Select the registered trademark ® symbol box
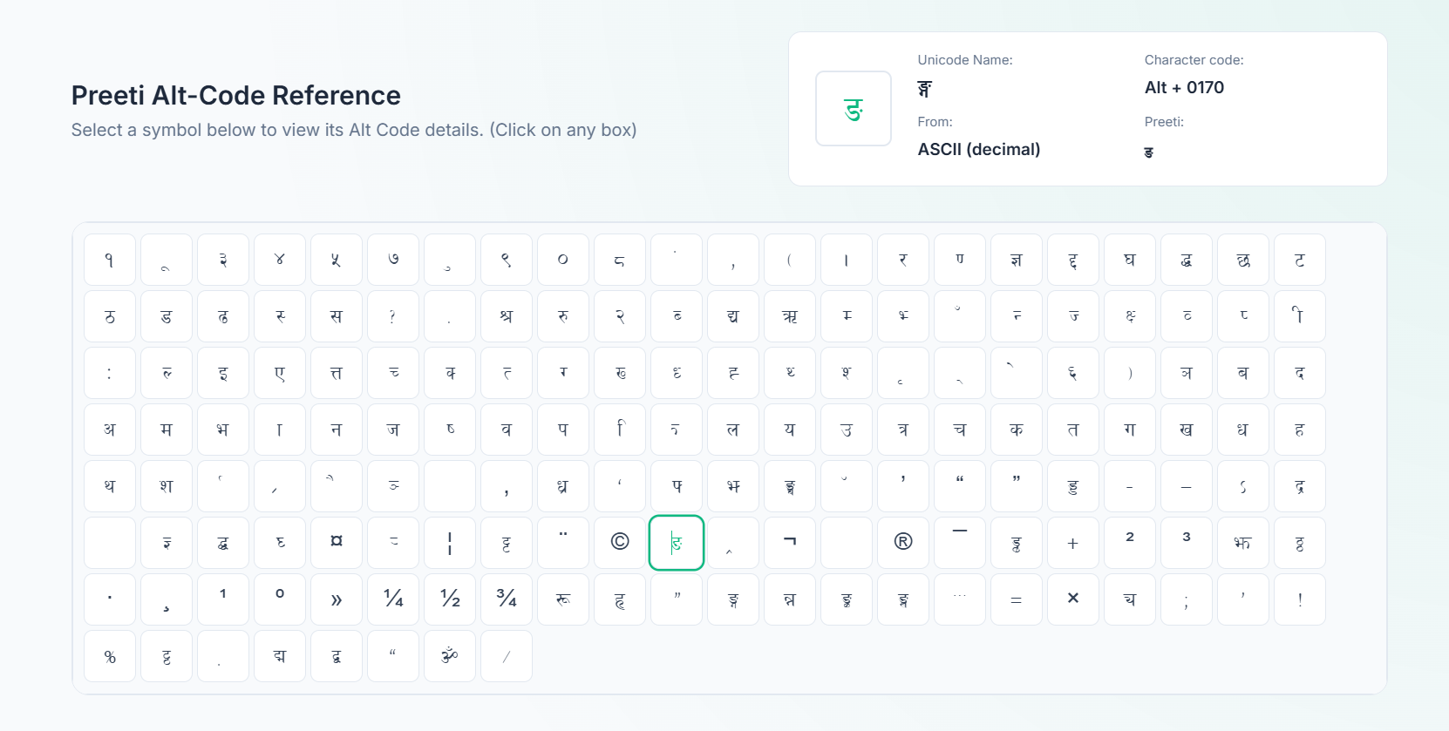This screenshot has height=731, width=1449. point(902,542)
